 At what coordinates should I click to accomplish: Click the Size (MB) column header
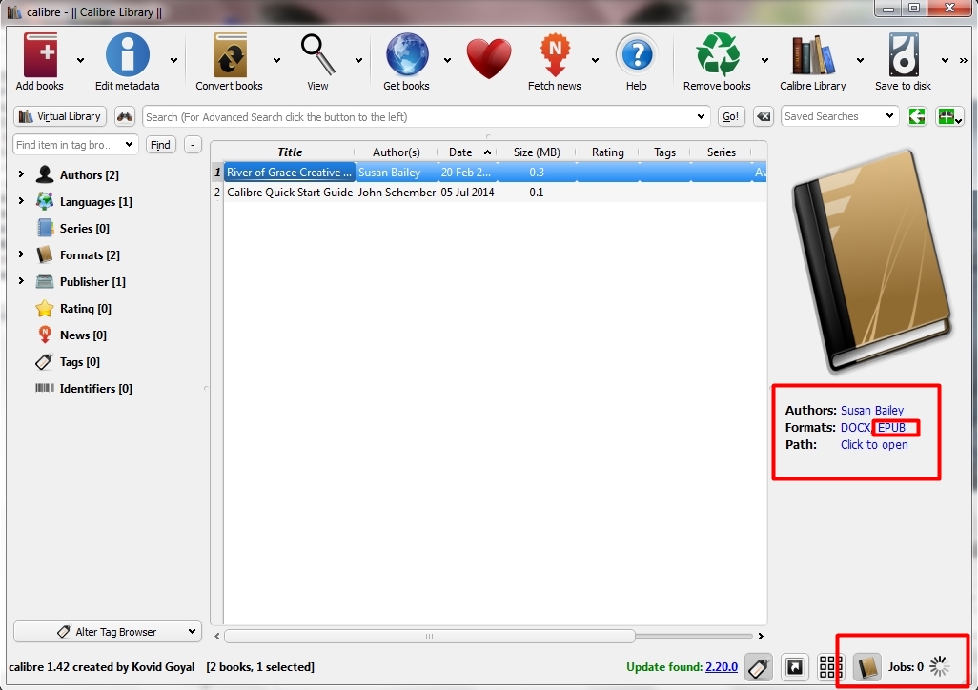tap(536, 152)
